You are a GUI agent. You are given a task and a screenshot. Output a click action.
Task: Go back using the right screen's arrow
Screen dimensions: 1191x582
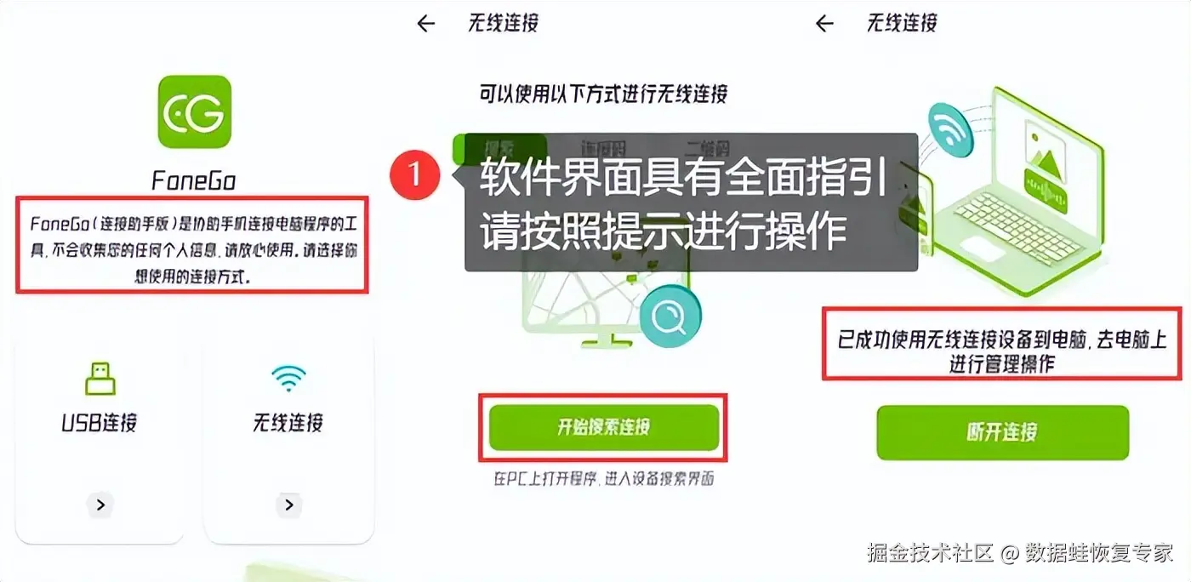coord(824,24)
